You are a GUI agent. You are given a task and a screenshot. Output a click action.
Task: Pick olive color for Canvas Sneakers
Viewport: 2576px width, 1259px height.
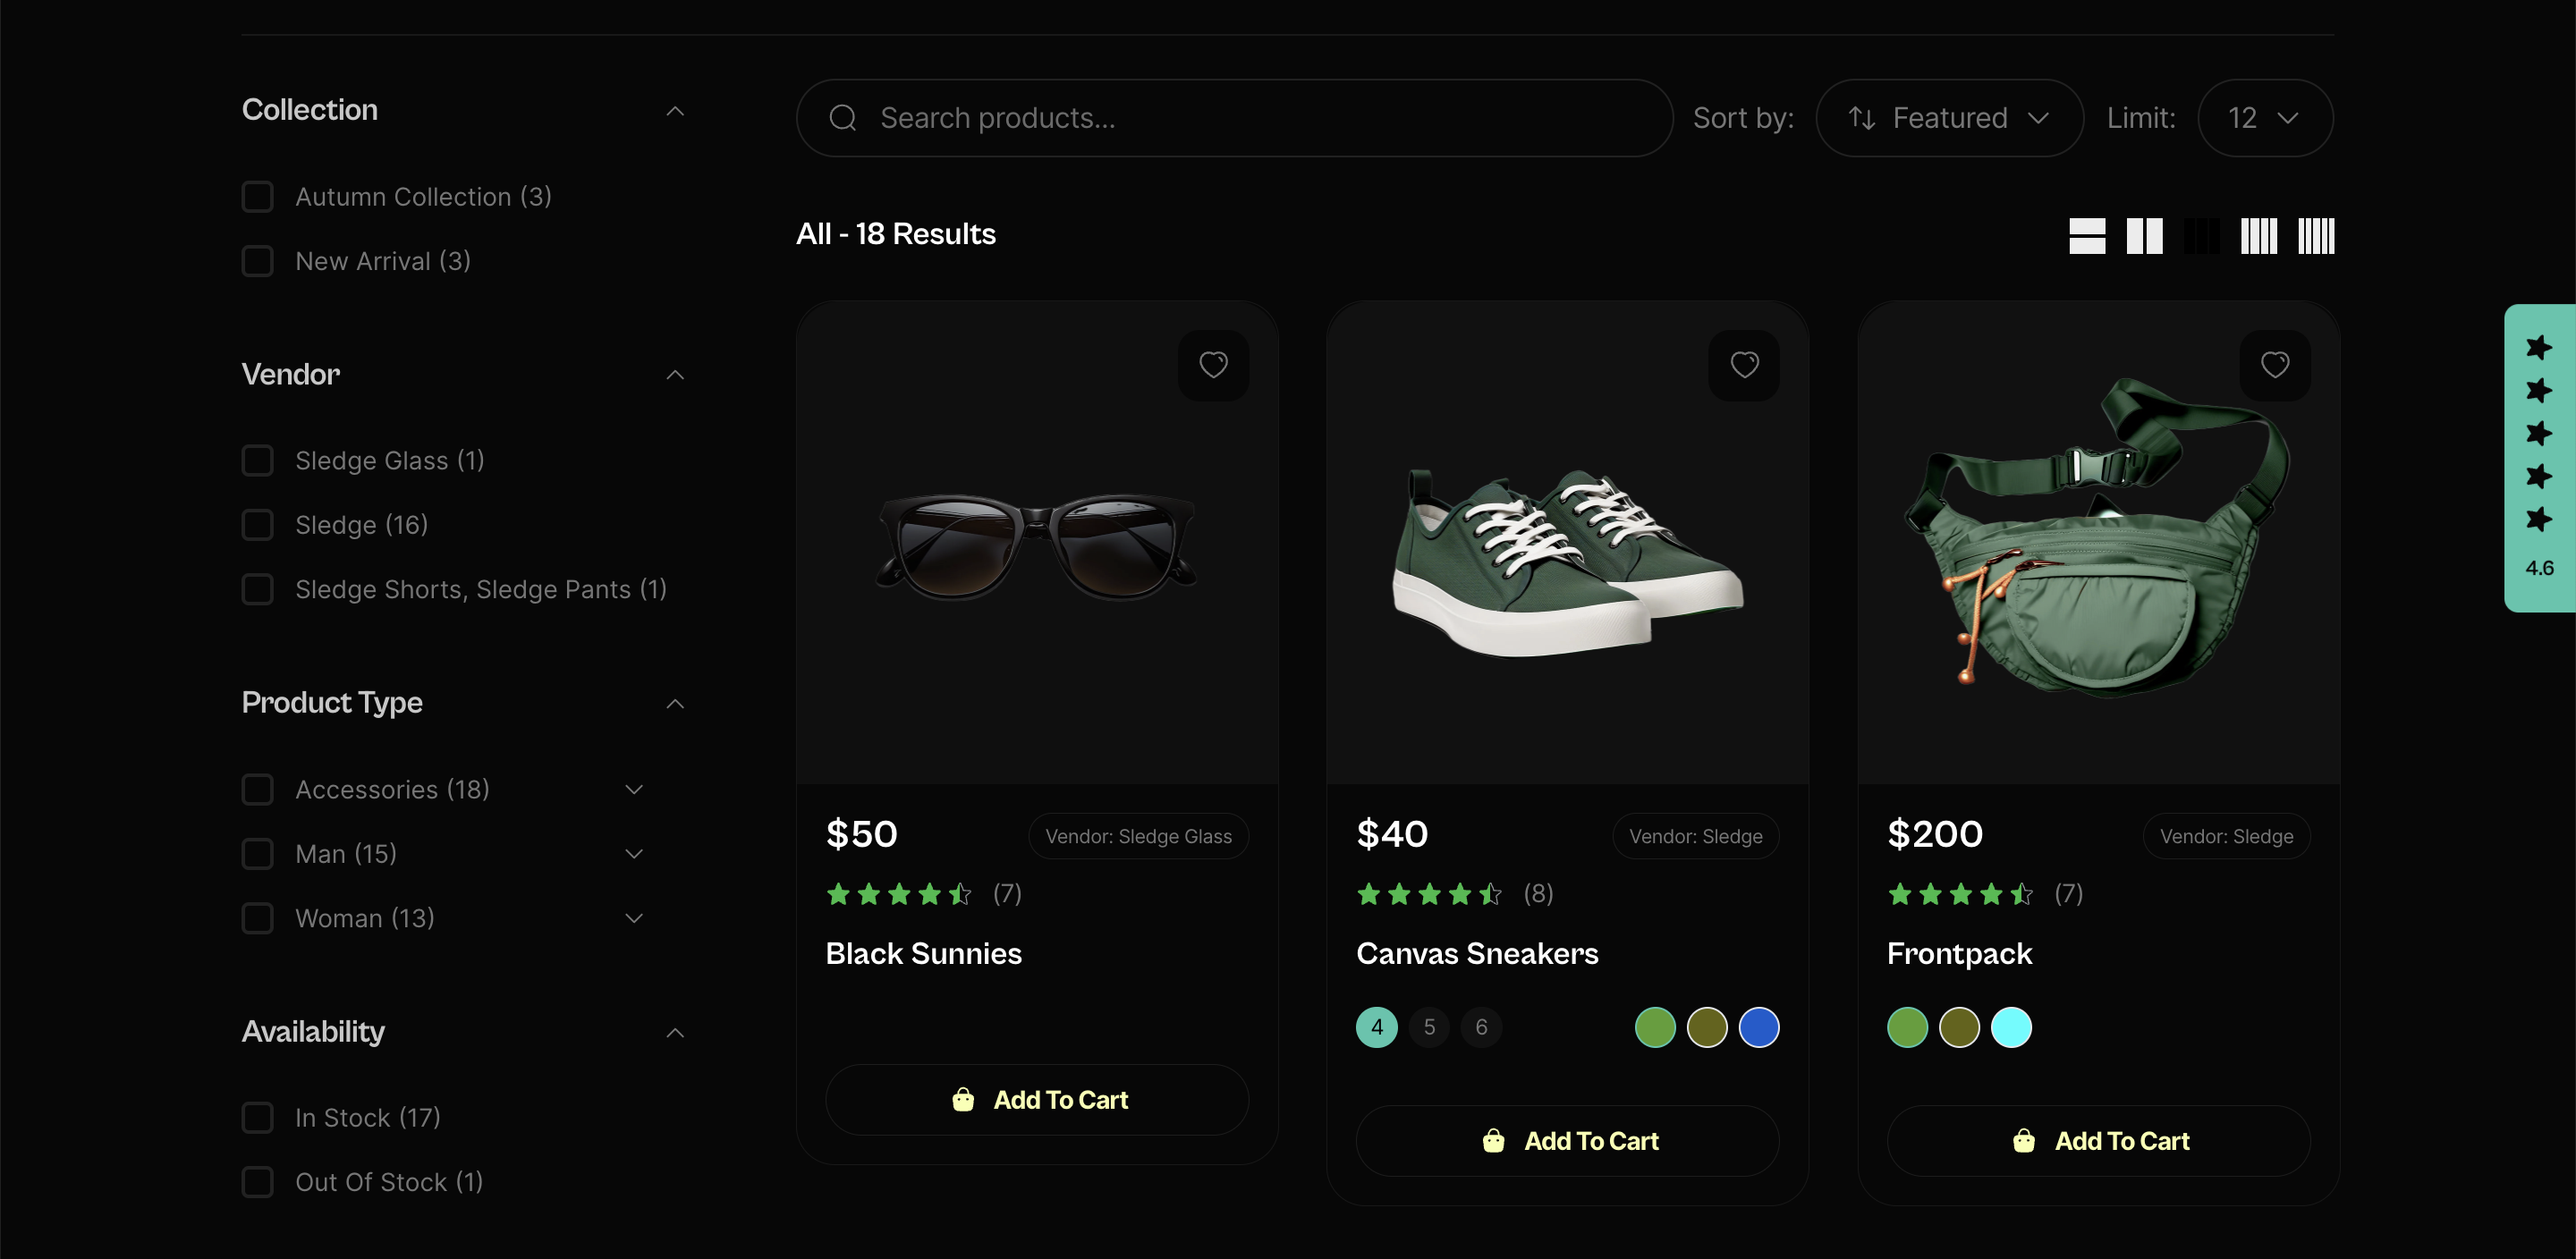point(1707,1027)
